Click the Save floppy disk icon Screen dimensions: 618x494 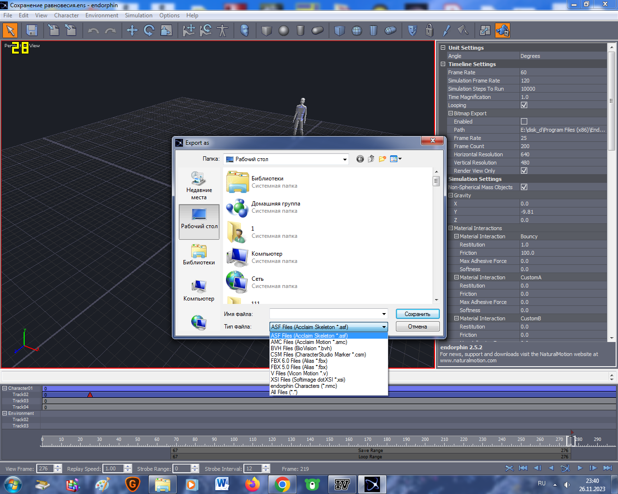click(x=32, y=31)
